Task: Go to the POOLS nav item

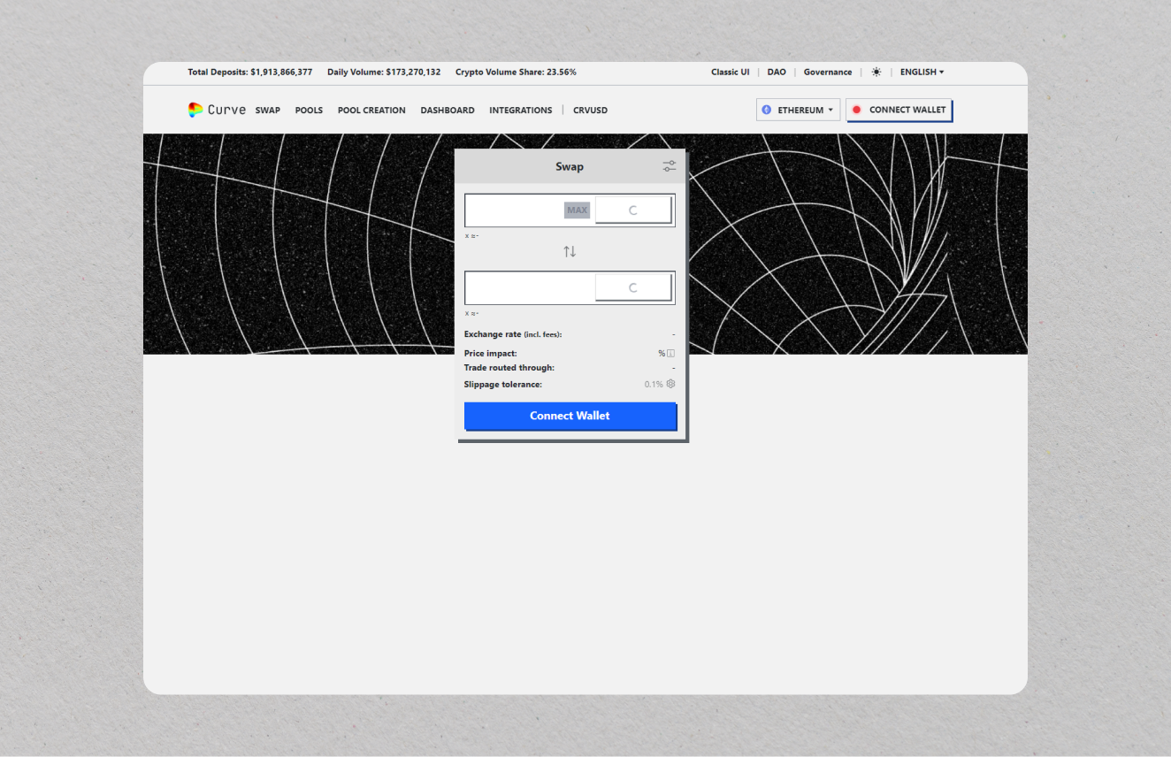Action: 309,111
